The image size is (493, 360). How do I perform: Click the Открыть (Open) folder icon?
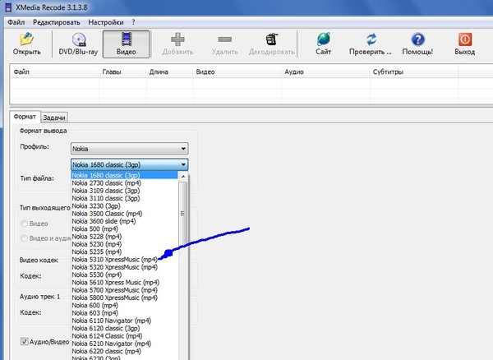coord(27,39)
